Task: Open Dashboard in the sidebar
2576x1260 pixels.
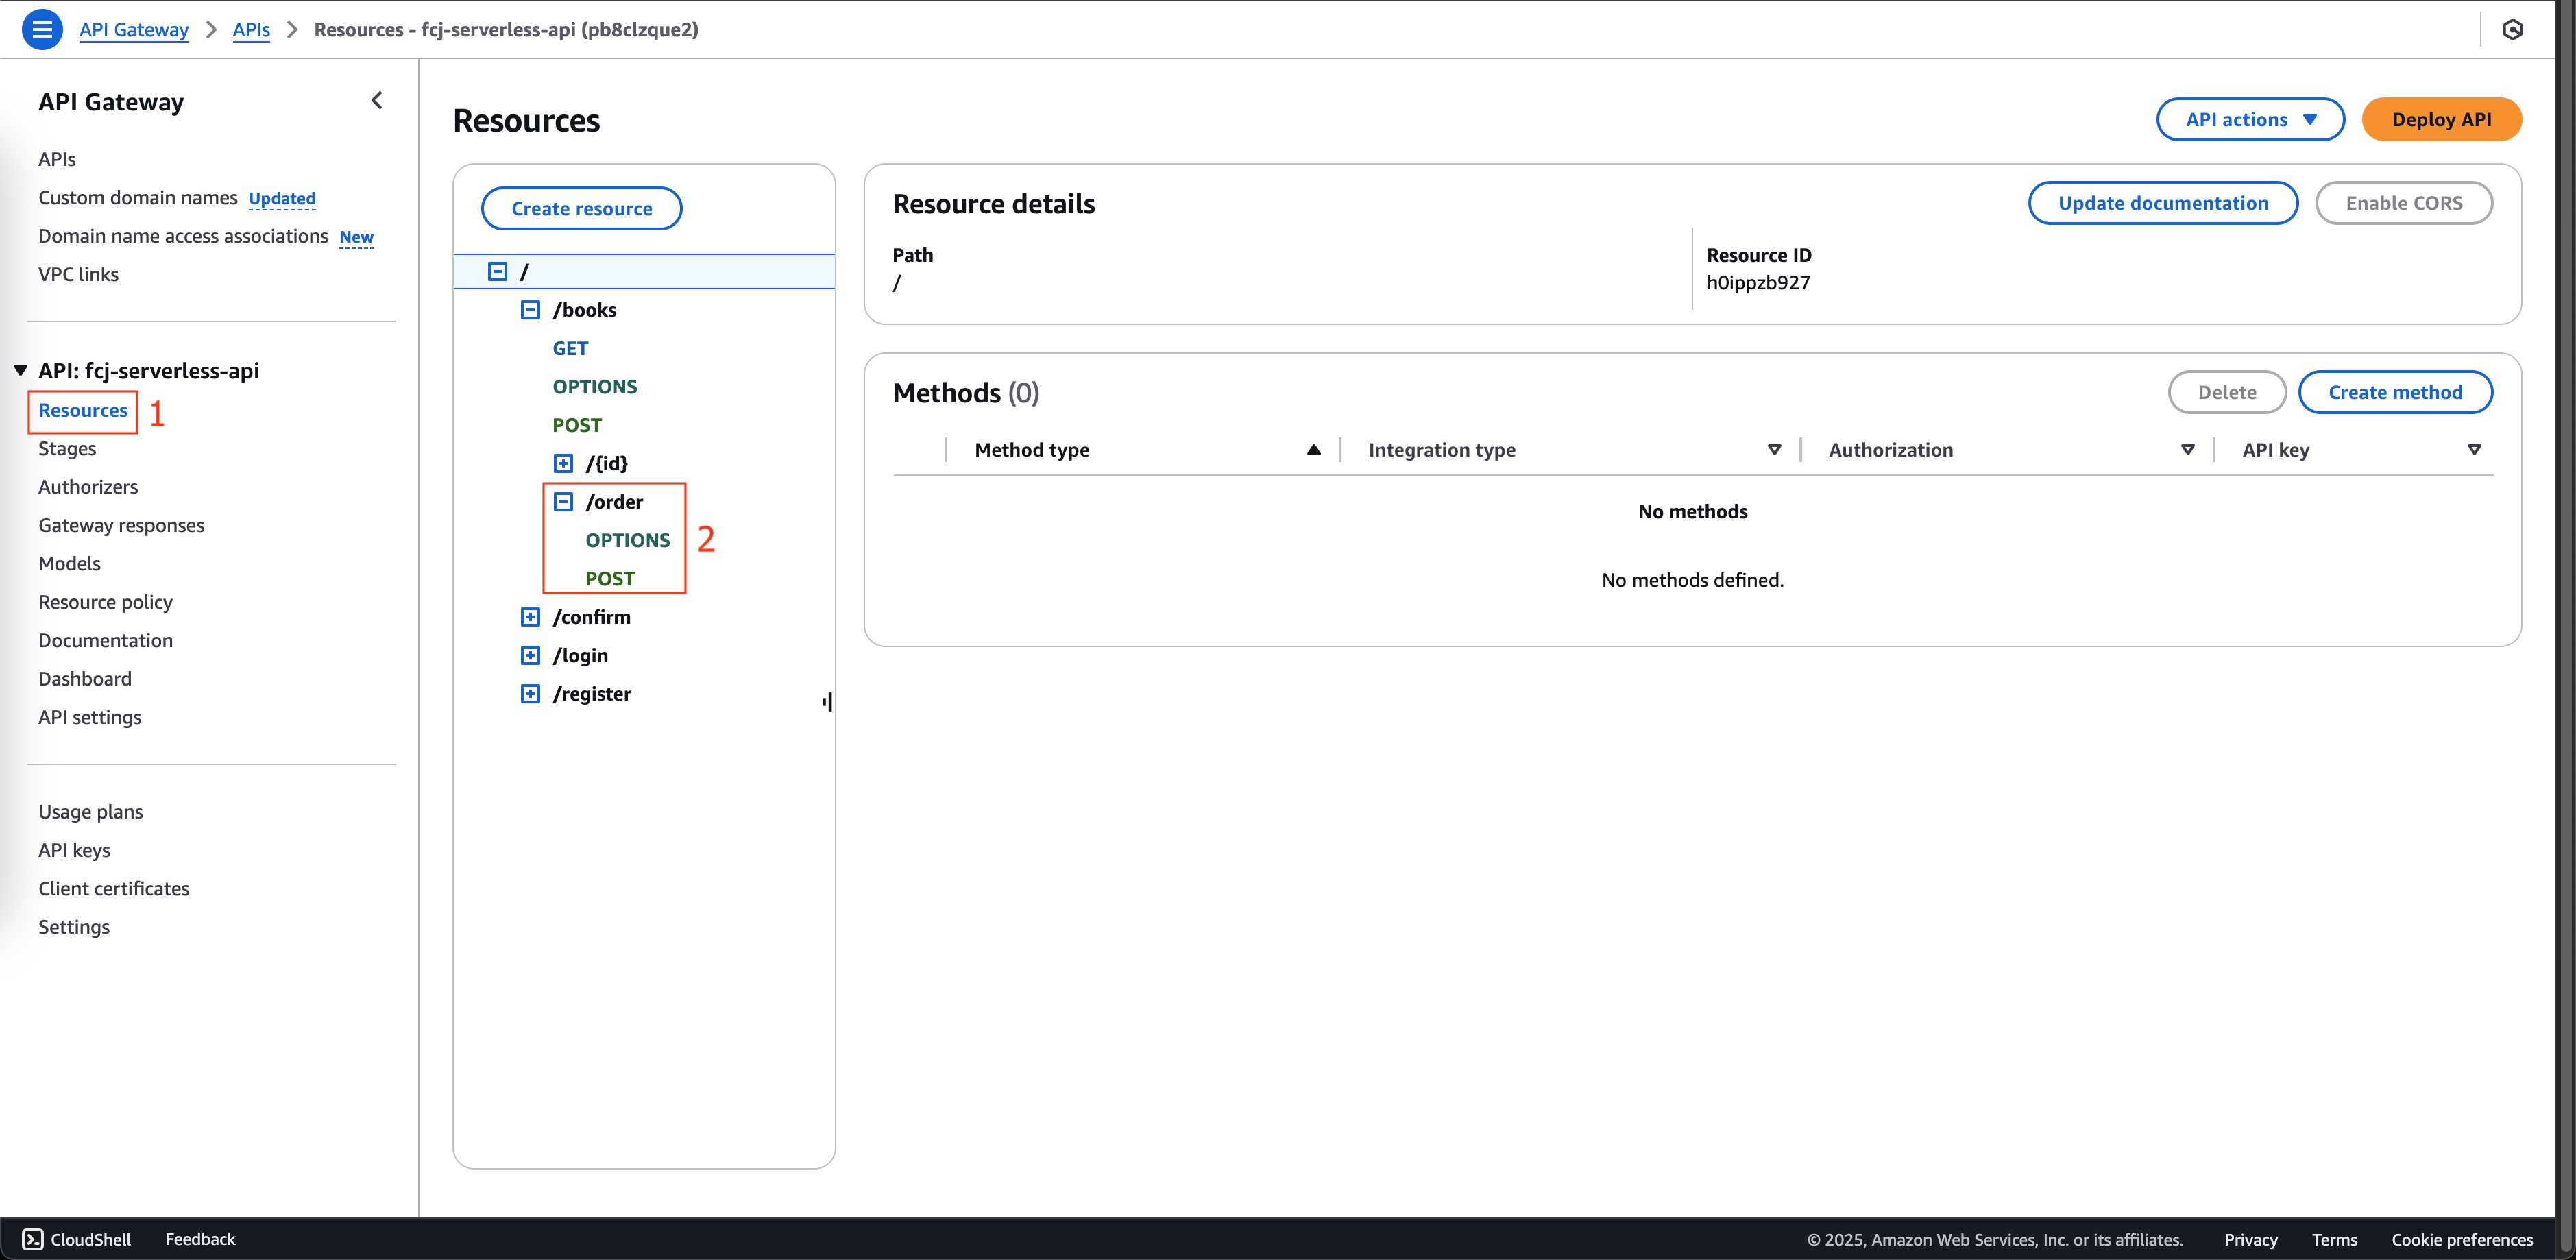Action: pos(85,679)
